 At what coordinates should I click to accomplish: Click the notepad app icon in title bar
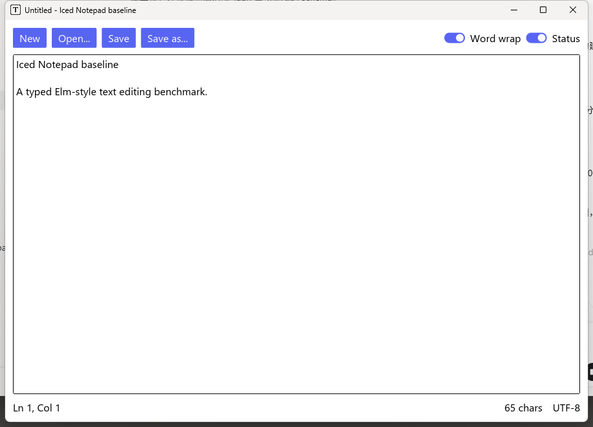click(x=16, y=10)
